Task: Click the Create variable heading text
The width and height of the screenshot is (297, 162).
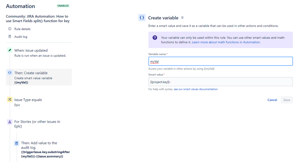Action: [x=163, y=18]
